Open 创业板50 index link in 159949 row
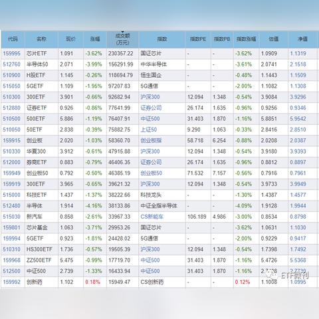319x319 pixels. (152, 173)
